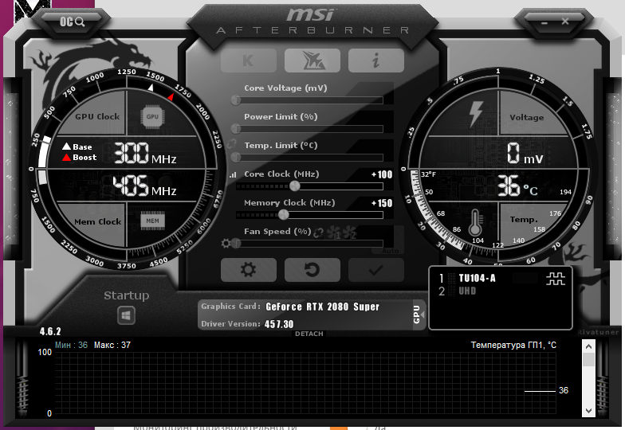The image size is (625, 430).
Task: Expand the GPU selector side tab
Action: pos(418,315)
